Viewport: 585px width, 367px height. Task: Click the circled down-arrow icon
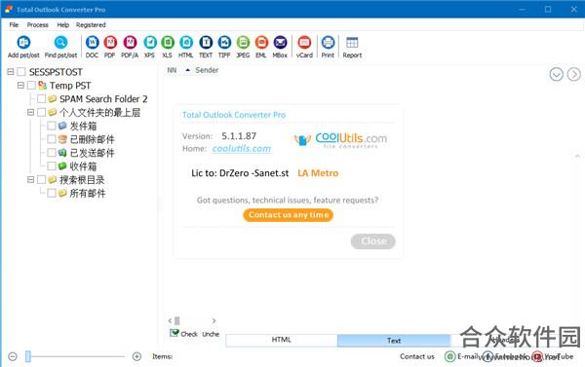[557, 75]
